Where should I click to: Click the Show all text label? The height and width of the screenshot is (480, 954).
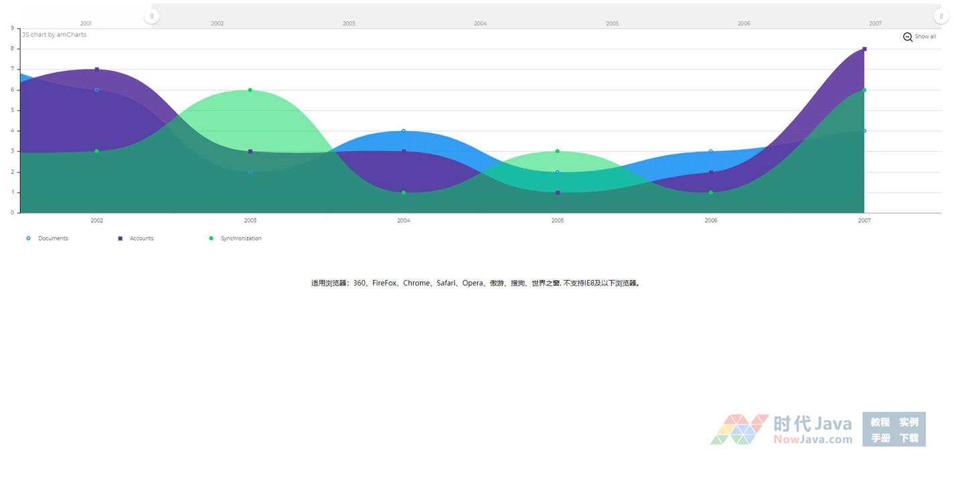coord(925,37)
